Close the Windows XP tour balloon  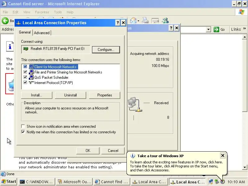223,156
